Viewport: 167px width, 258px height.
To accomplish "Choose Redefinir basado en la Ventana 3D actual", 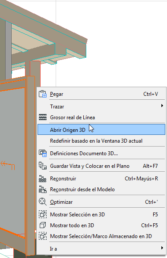I will tap(101, 141).
